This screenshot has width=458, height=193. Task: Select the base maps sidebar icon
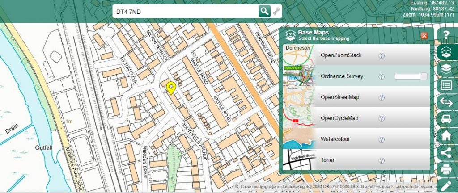[446, 52]
